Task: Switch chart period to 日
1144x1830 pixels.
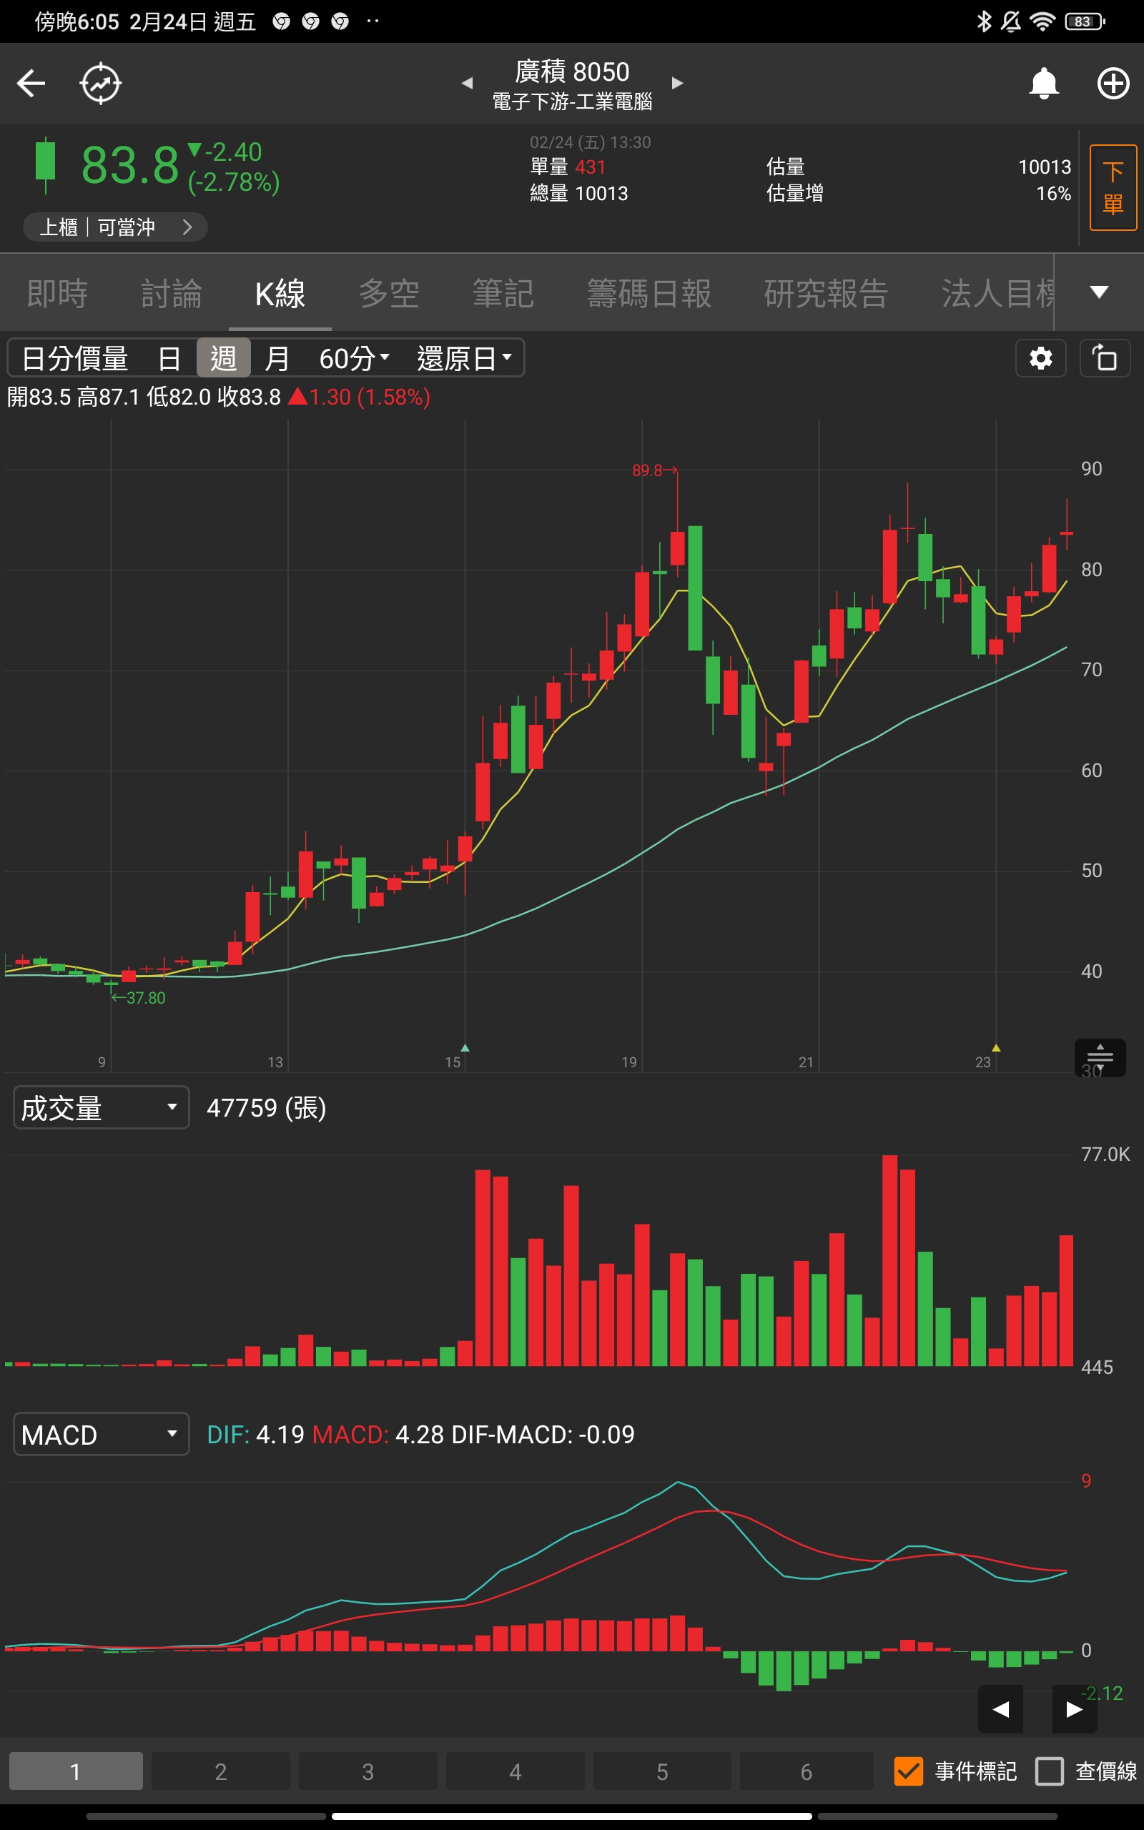Action: coord(169,358)
